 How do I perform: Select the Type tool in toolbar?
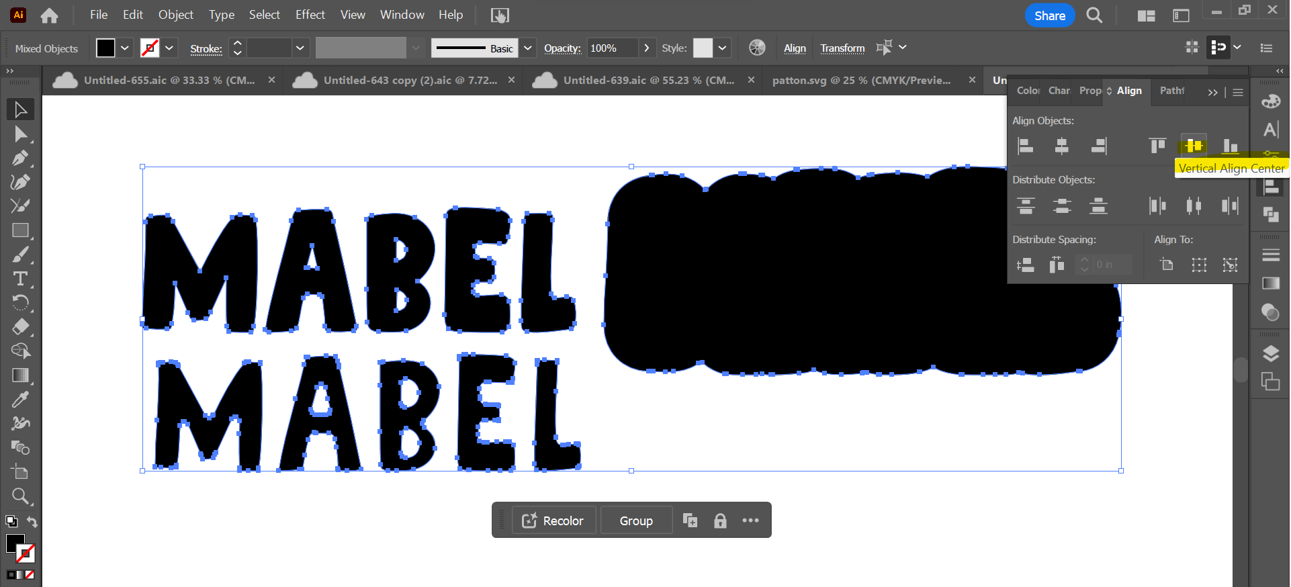point(20,279)
